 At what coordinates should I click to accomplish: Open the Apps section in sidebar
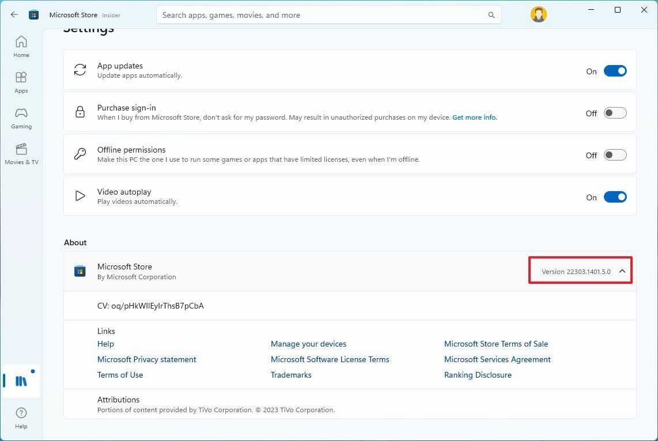pos(21,82)
